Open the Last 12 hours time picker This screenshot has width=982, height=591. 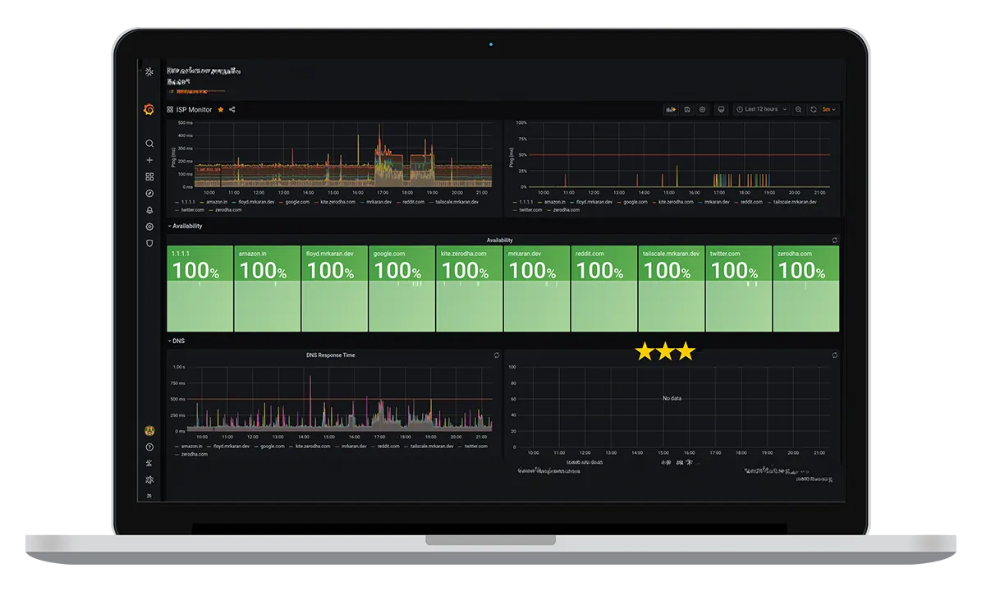tap(762, 109)
